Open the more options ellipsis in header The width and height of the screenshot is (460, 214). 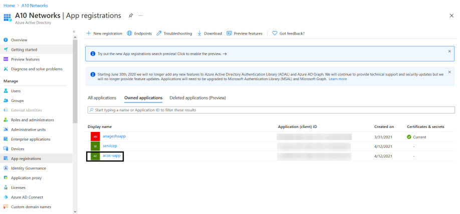pos(140,15)
